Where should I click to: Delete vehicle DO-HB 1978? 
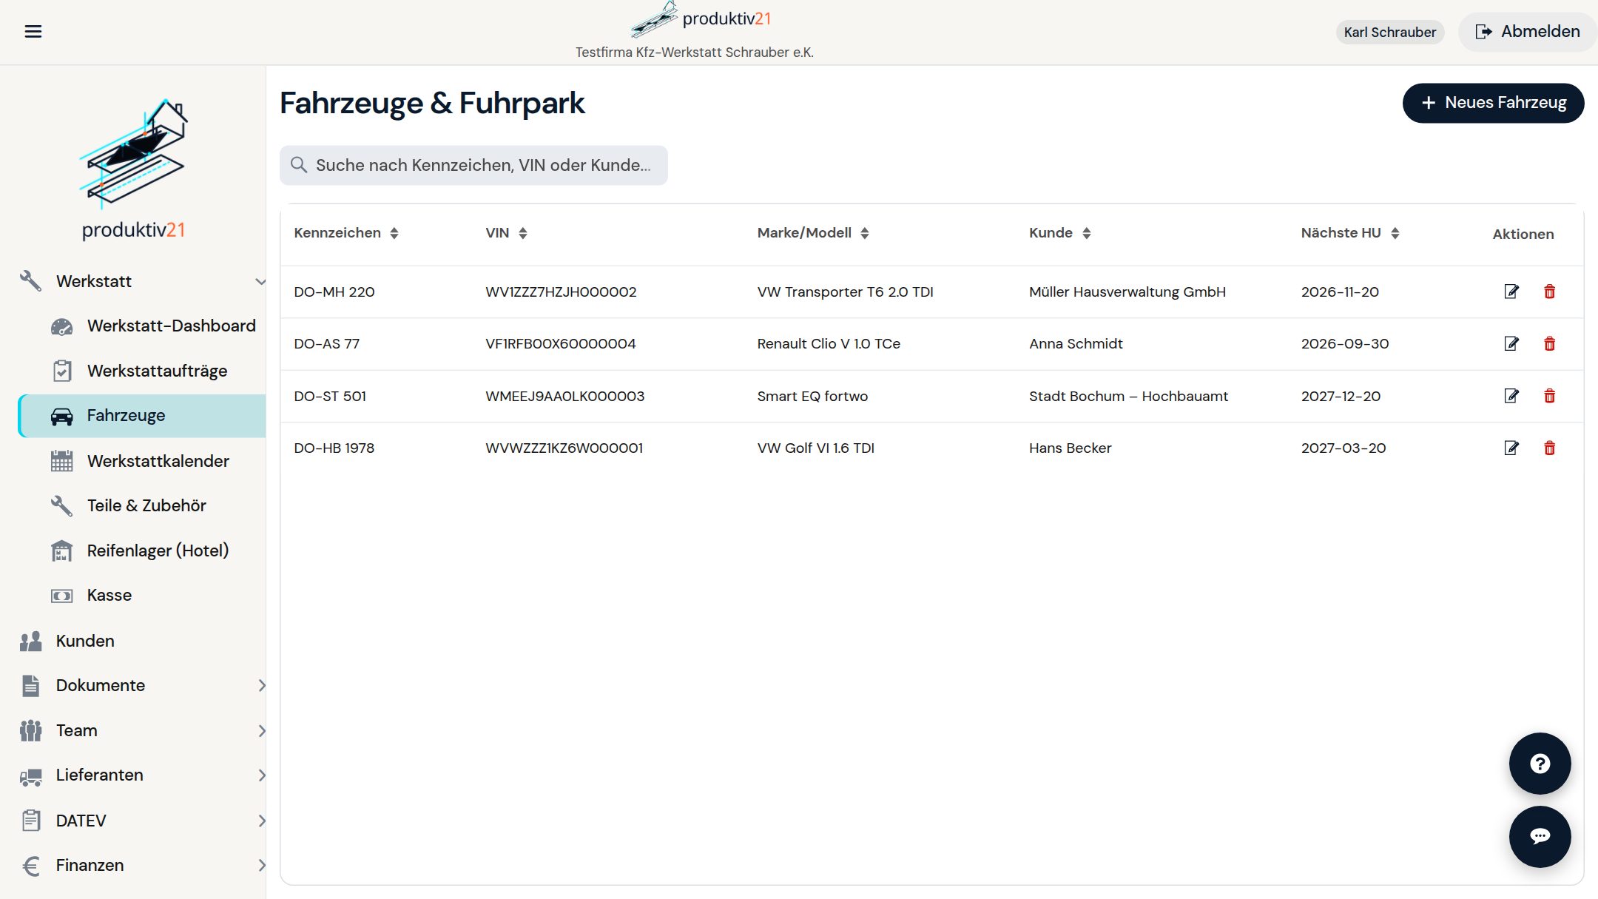(1549, 448)
